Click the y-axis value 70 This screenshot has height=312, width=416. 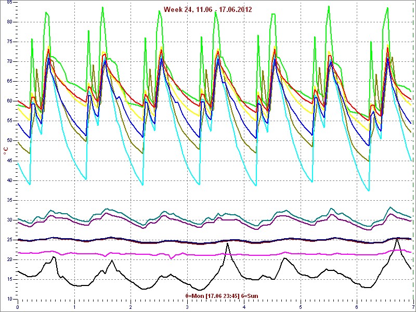click(9, 61)
